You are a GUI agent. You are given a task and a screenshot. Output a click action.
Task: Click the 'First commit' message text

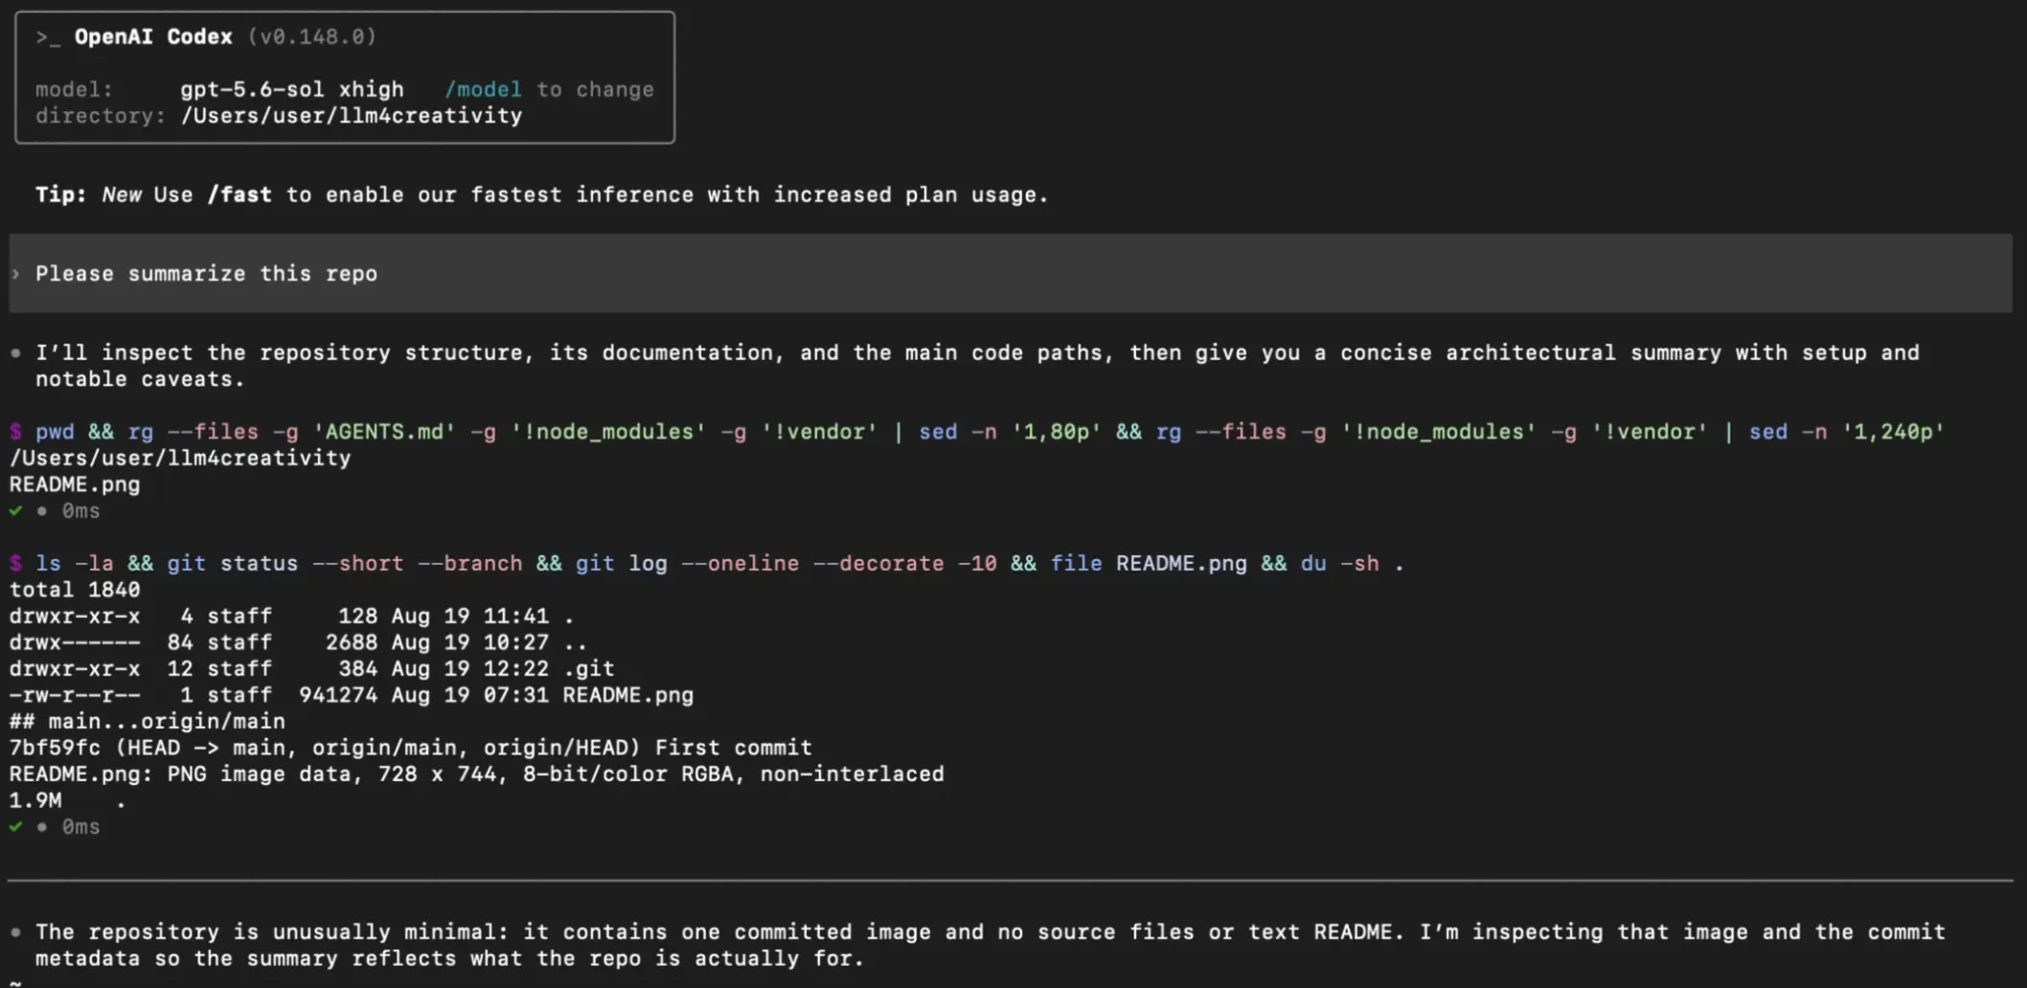[x=734, y=748]
